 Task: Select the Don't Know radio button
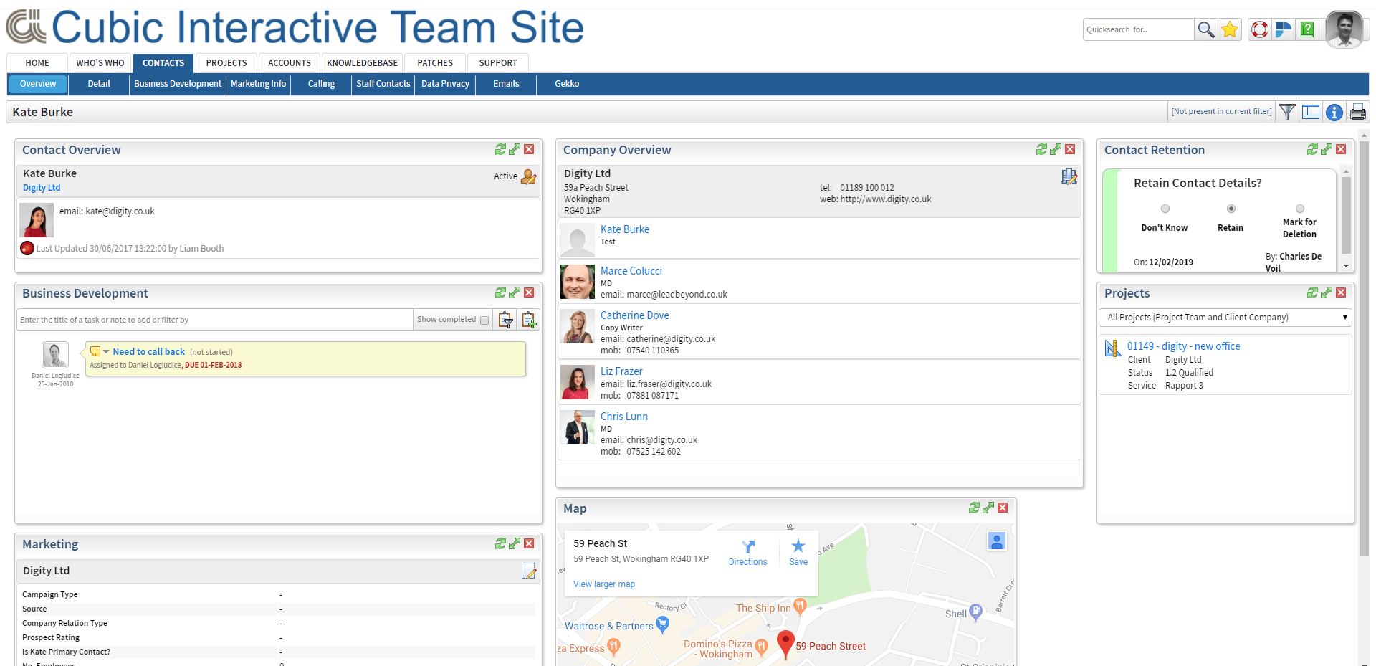pos(1165,209)
